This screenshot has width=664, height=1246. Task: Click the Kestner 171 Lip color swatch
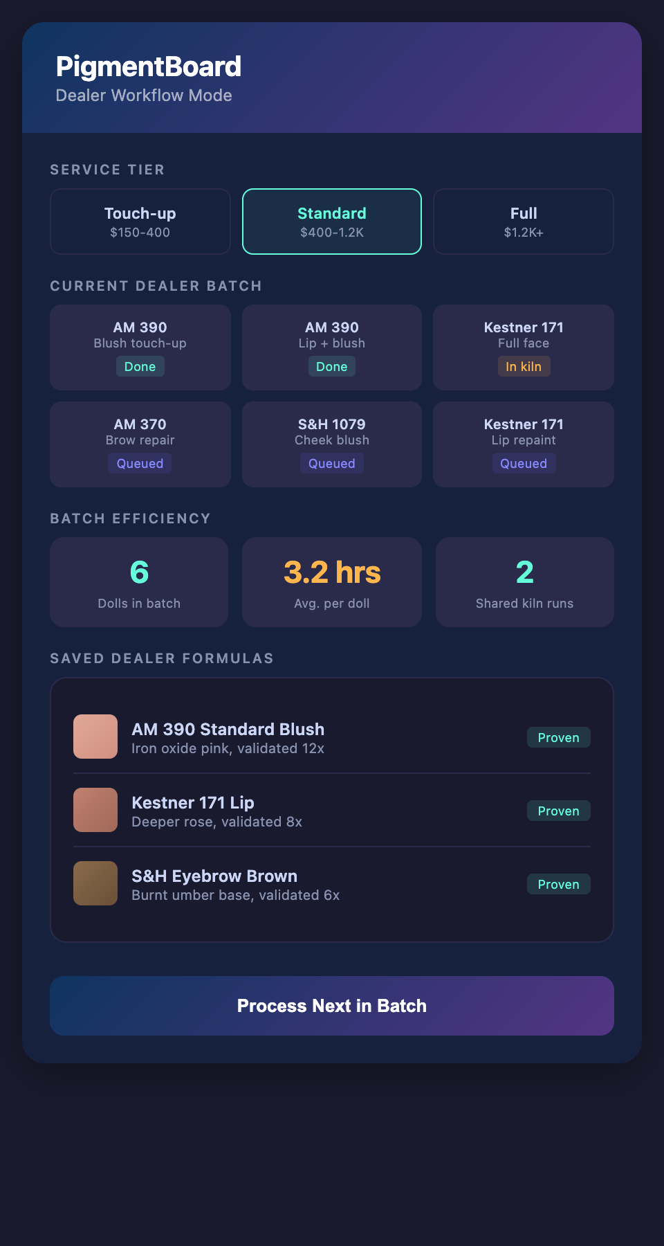[x=95, y=810]
